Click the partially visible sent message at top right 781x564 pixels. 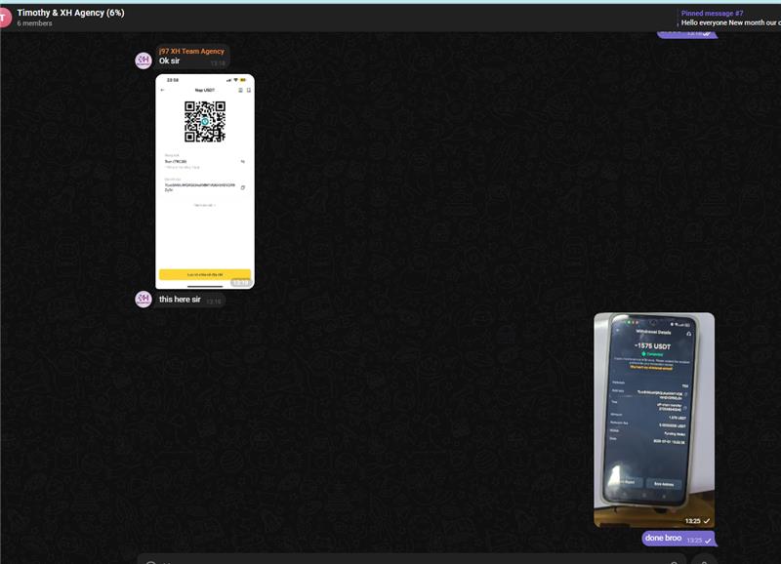687,33
